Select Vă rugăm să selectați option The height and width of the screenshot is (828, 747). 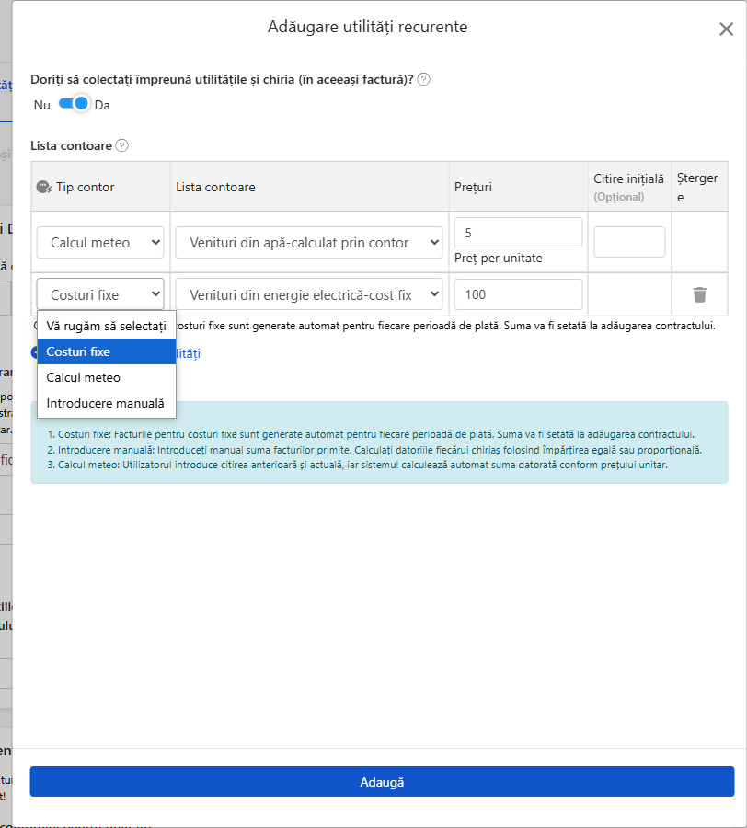point(107,326)
